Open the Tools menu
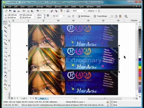Image resolution: width=144 pixels, height=108 pixels. (81, 7)
